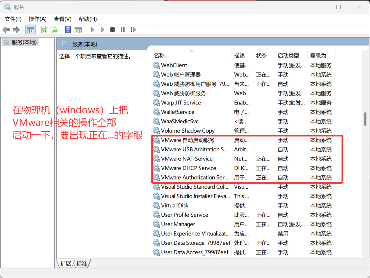Click the Pause service icon
The height and width of the screenshot is (278, 370).
pyautogui.click(x=123, y=30)
